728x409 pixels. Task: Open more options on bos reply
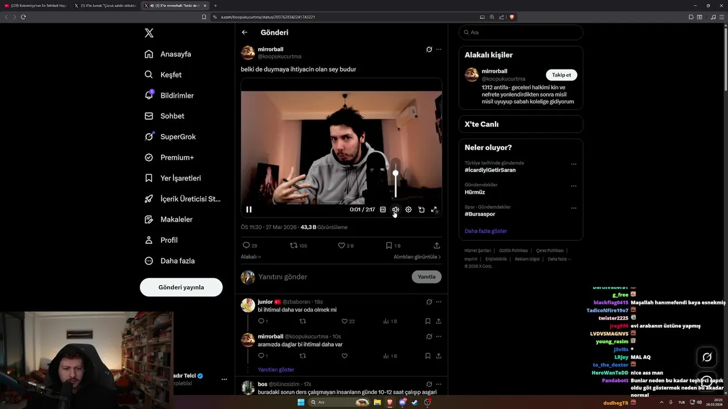point(439,384)
